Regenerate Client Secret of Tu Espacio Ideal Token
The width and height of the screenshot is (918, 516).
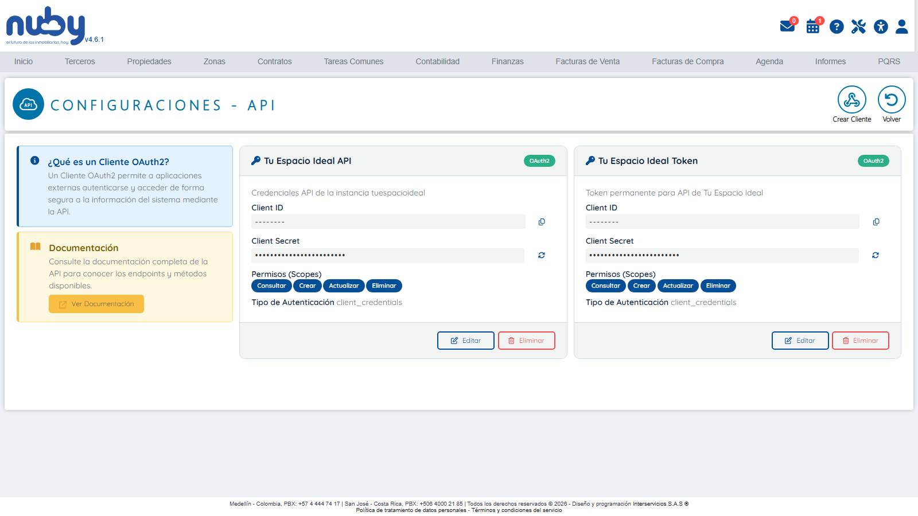coord(876,255)
